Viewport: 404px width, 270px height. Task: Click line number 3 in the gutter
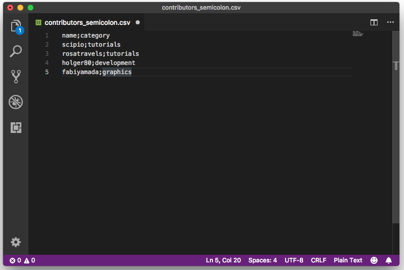click(47, 53)
